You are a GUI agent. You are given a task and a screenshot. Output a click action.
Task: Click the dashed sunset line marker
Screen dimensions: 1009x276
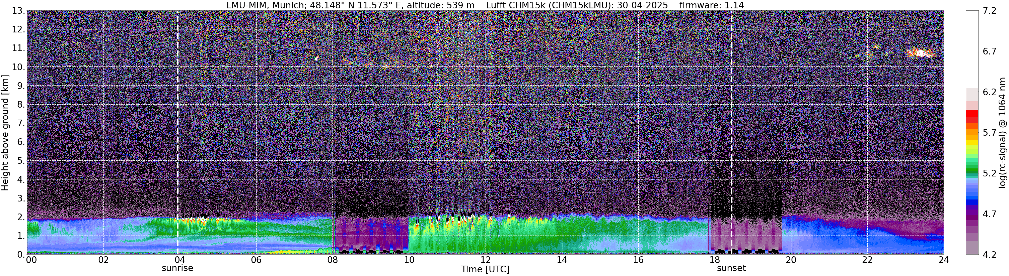tap(731, 133)
